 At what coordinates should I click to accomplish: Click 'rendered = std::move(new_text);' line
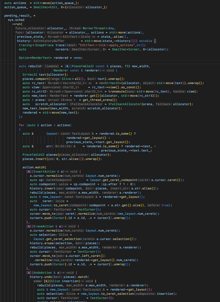click(x=51, y=113)
